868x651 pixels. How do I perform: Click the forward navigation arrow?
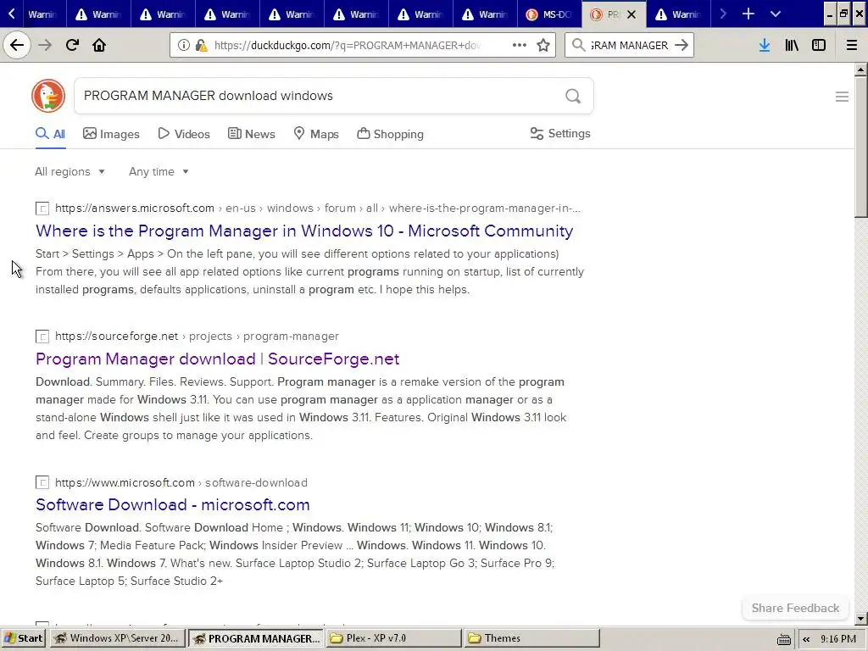pos(45,45)
